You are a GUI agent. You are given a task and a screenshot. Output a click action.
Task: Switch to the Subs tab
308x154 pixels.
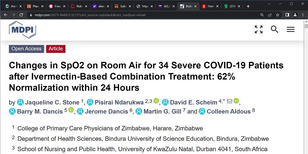click(123, 6)
